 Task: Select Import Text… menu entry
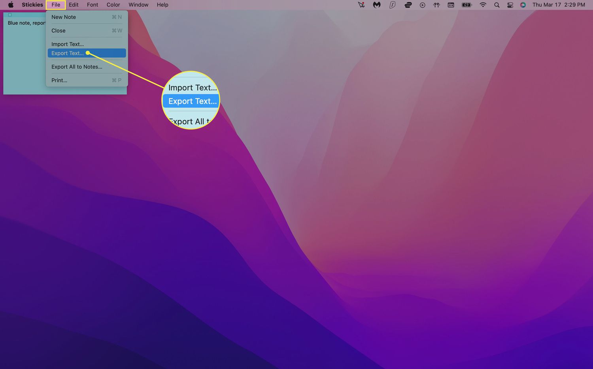(x=68, y=44)
